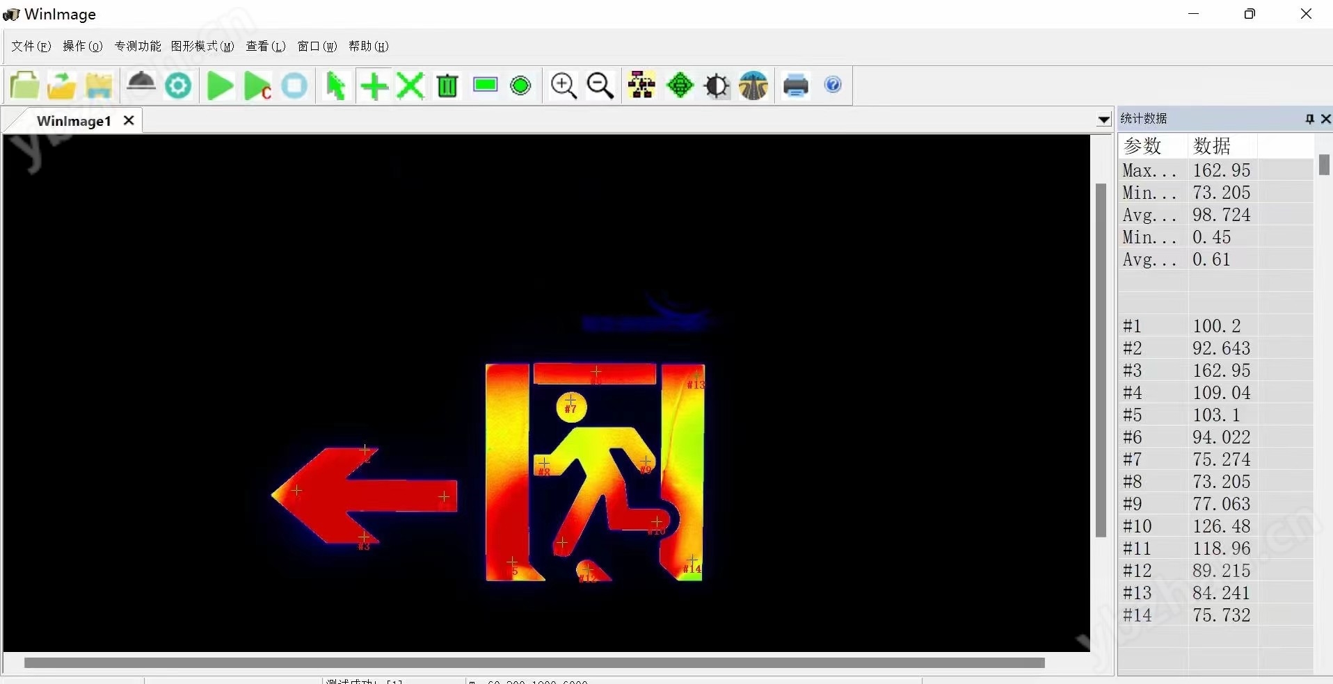The image size is (1333, 684).
Task: Open the 操作(O) menu
Action: 83,46
